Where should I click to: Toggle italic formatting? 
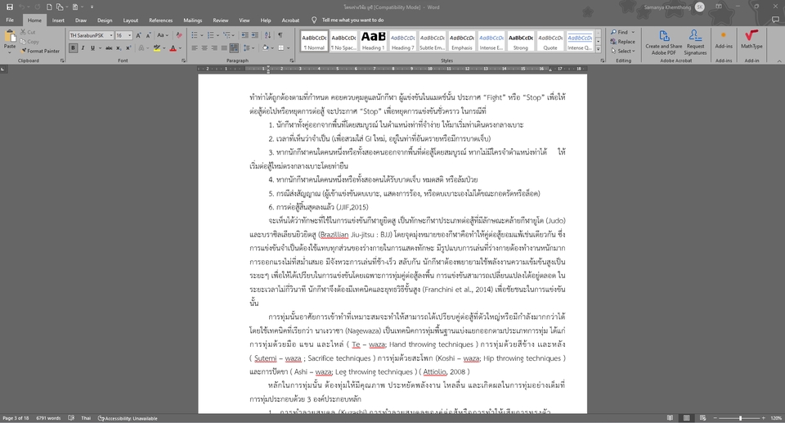(x=83, y=48)
